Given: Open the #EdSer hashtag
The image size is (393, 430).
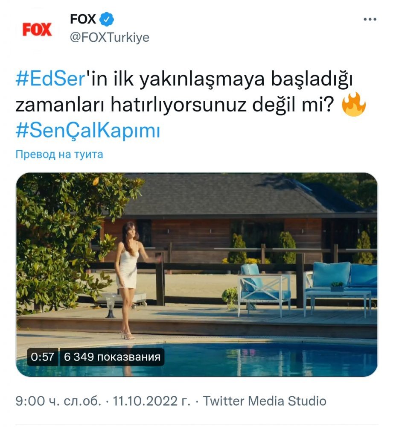Looking at the screenshot, I should point(51,79).
